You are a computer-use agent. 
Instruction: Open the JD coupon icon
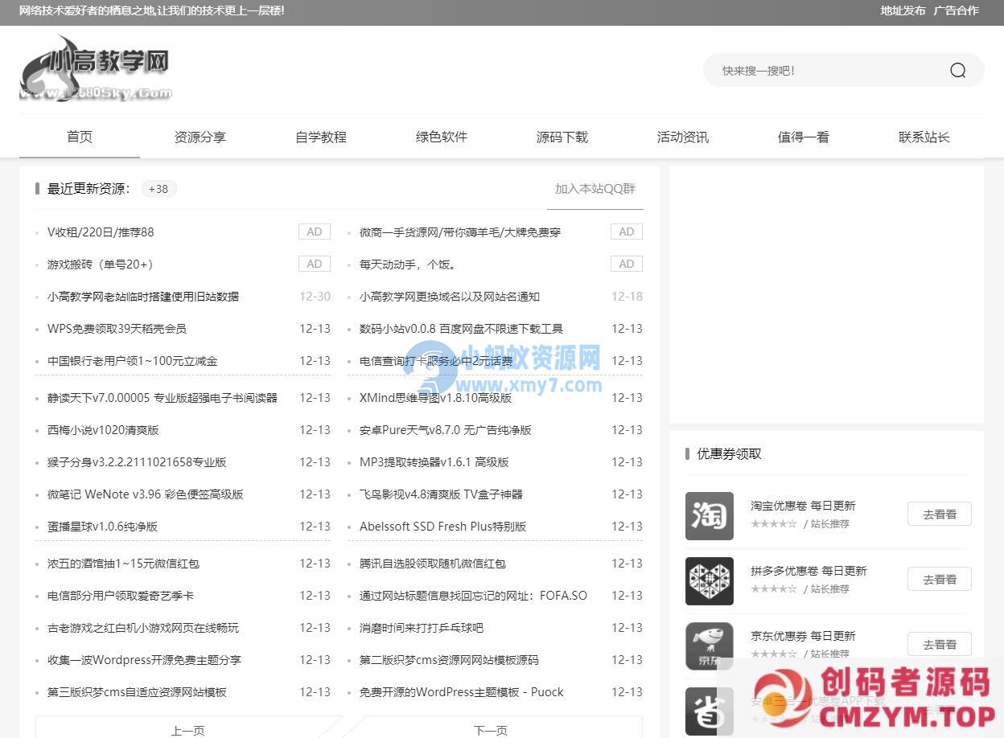[x=709, y=646]
